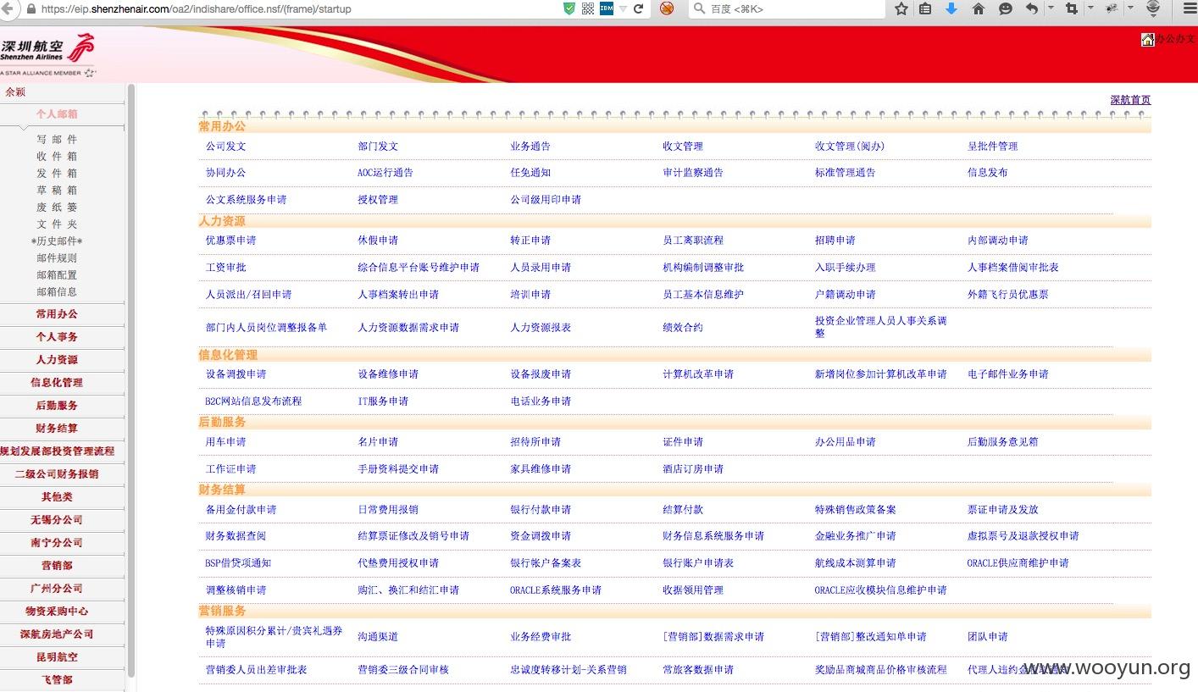1198x692 pixels.
Task: Click the bookmark star icon
Action: pyautogui.click(x=901, y=8)
